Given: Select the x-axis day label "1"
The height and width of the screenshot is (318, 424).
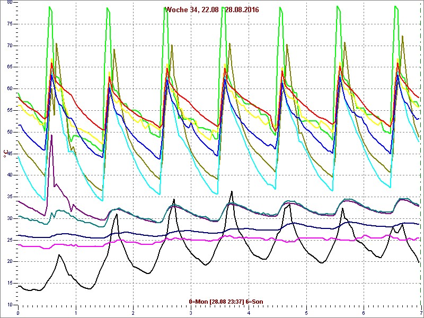Looking at the screenshot, I should (x=76, y=313).
